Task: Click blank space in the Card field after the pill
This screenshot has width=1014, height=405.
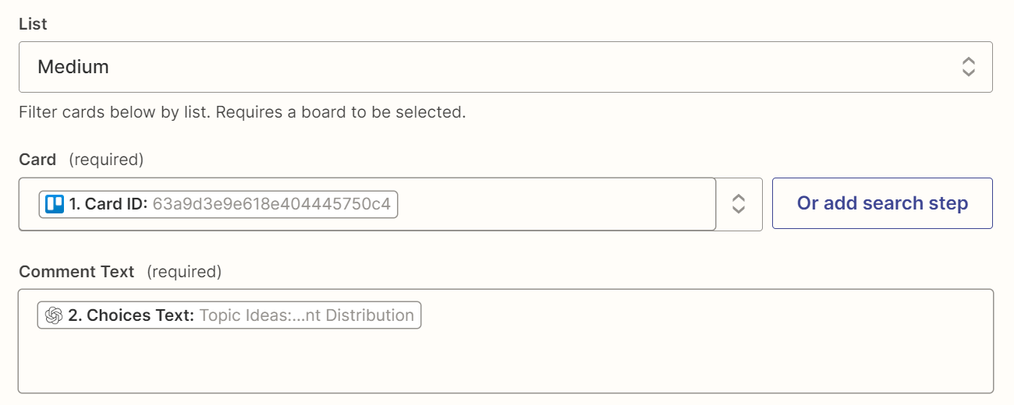Action: pyautogui.click(x=555, y=204)
